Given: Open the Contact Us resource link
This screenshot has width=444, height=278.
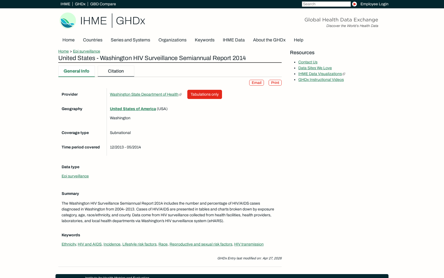Looking at the screenshot, I should pyautogui.click(x=308, y=62).
